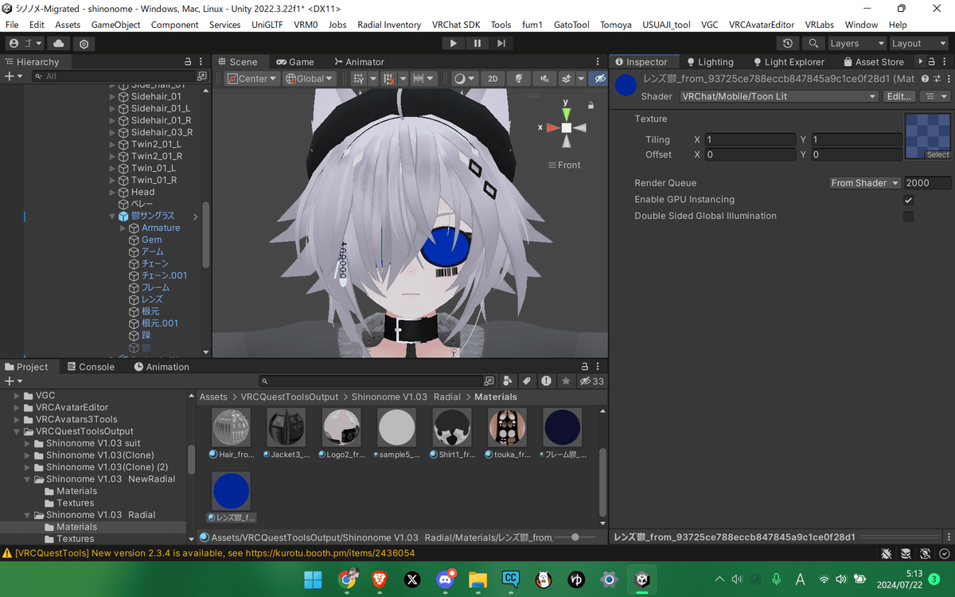Expand the Head object in Hierarchy
Screen dimensions: 955x597
pyautogui.click(x=112, y=192)
